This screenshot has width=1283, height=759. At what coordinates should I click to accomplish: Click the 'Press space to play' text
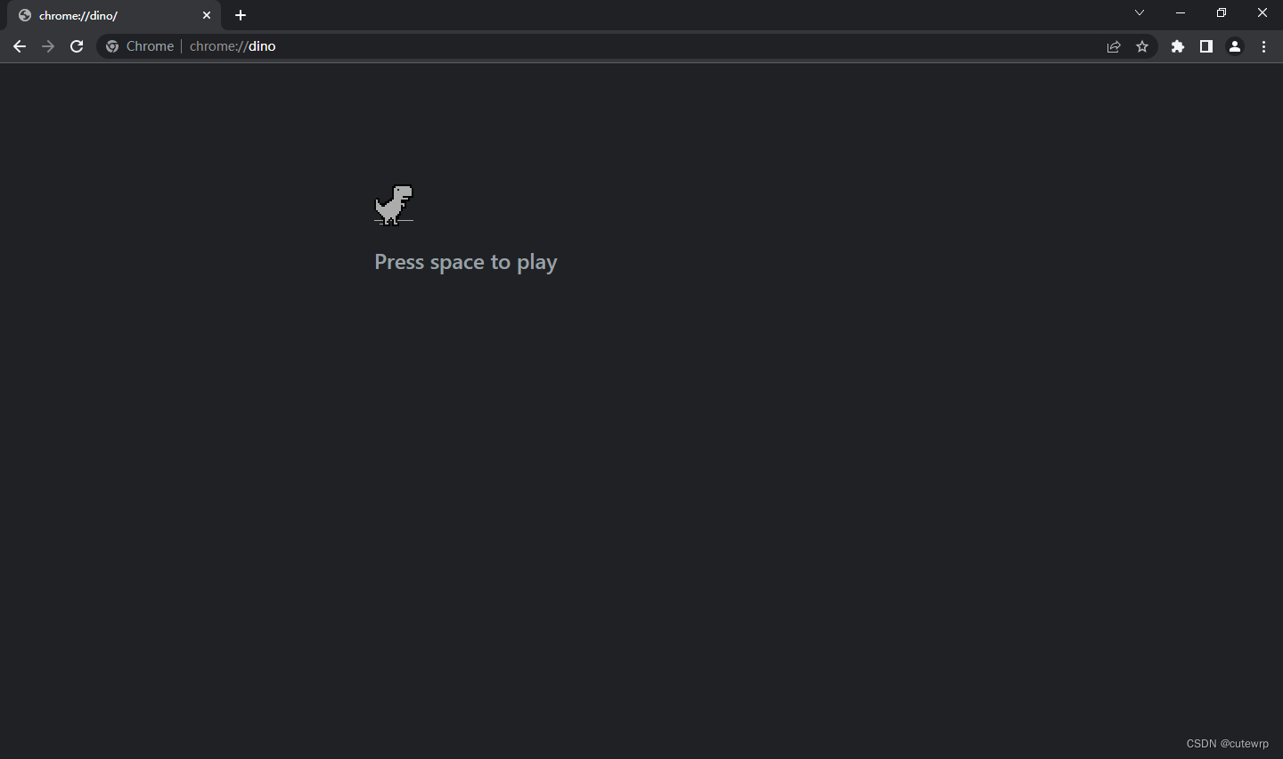(466, 262)
